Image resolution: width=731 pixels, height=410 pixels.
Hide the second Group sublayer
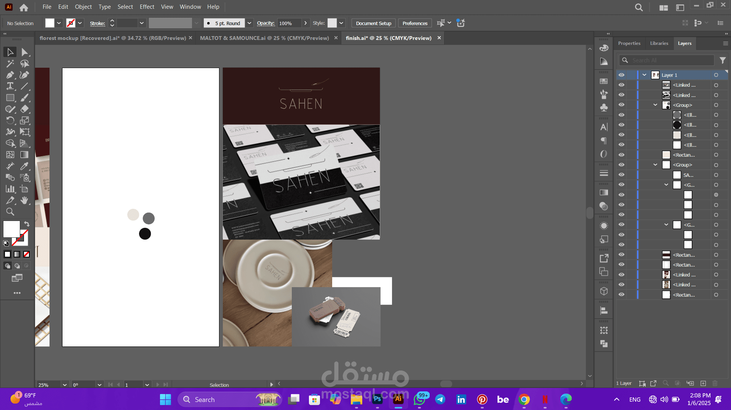coord(621,165)
